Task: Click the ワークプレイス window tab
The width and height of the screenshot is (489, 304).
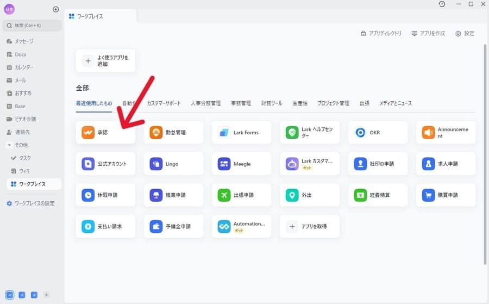Action: point(101,16)
